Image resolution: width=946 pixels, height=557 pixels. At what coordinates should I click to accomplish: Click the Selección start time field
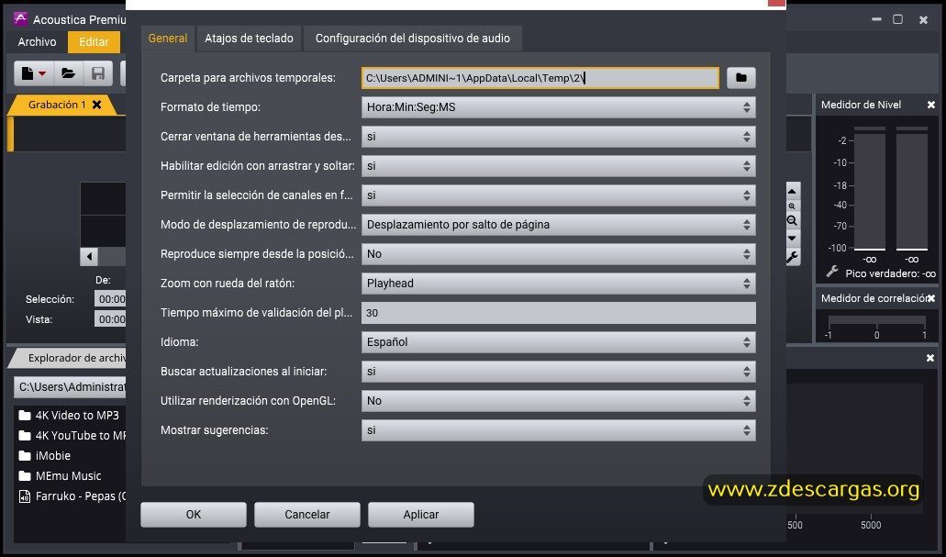click(x=110, y=299)
